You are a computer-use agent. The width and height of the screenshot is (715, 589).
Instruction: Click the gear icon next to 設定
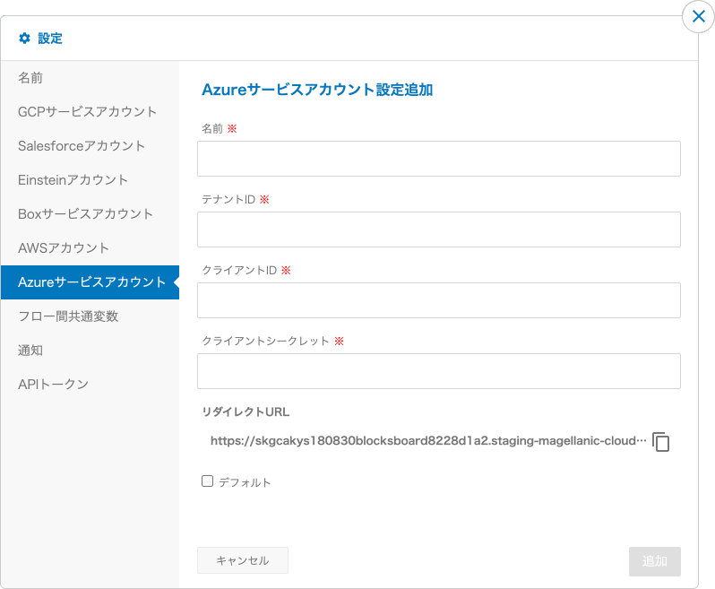point(24,39)
